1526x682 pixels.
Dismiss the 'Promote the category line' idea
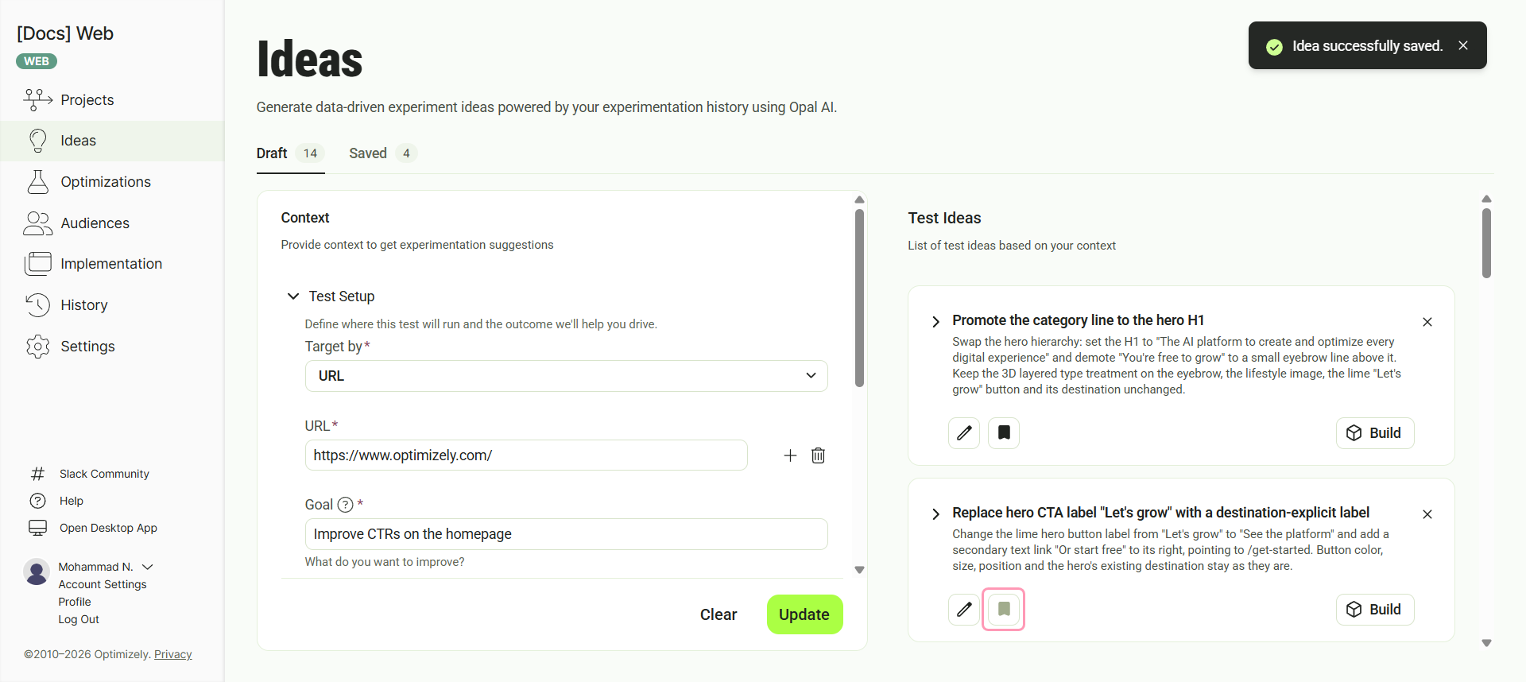[x=1427, y=322]
